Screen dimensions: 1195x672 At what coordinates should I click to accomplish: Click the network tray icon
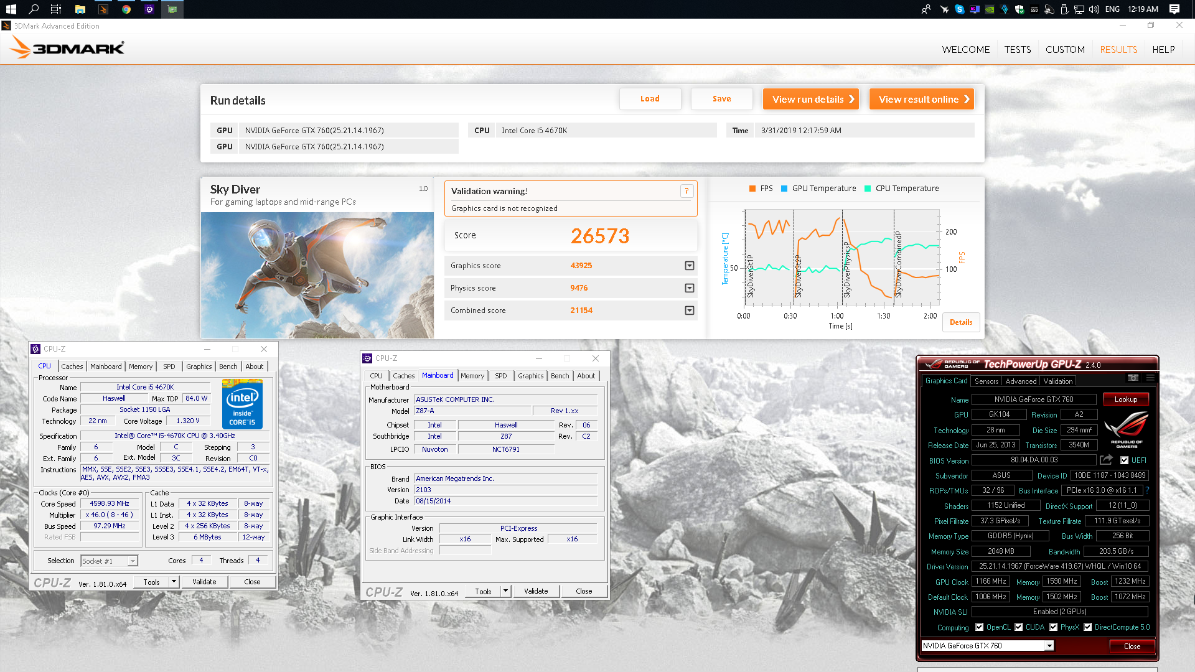point(1079,9)
